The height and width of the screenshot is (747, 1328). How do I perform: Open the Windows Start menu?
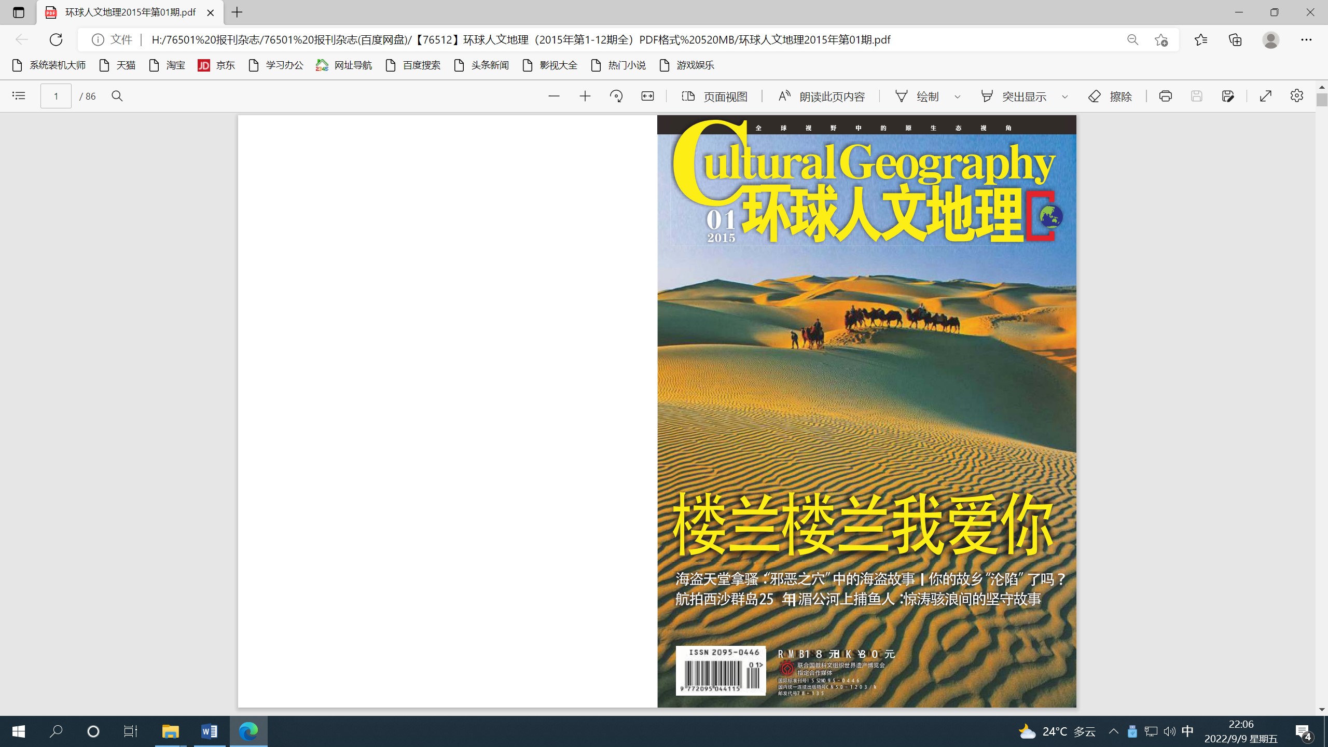[19, 731]
